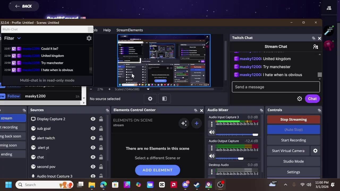This screenshot has height=191, width=340.
Task: Zoom in the preview with plus
Action: (x=109, y=89)
